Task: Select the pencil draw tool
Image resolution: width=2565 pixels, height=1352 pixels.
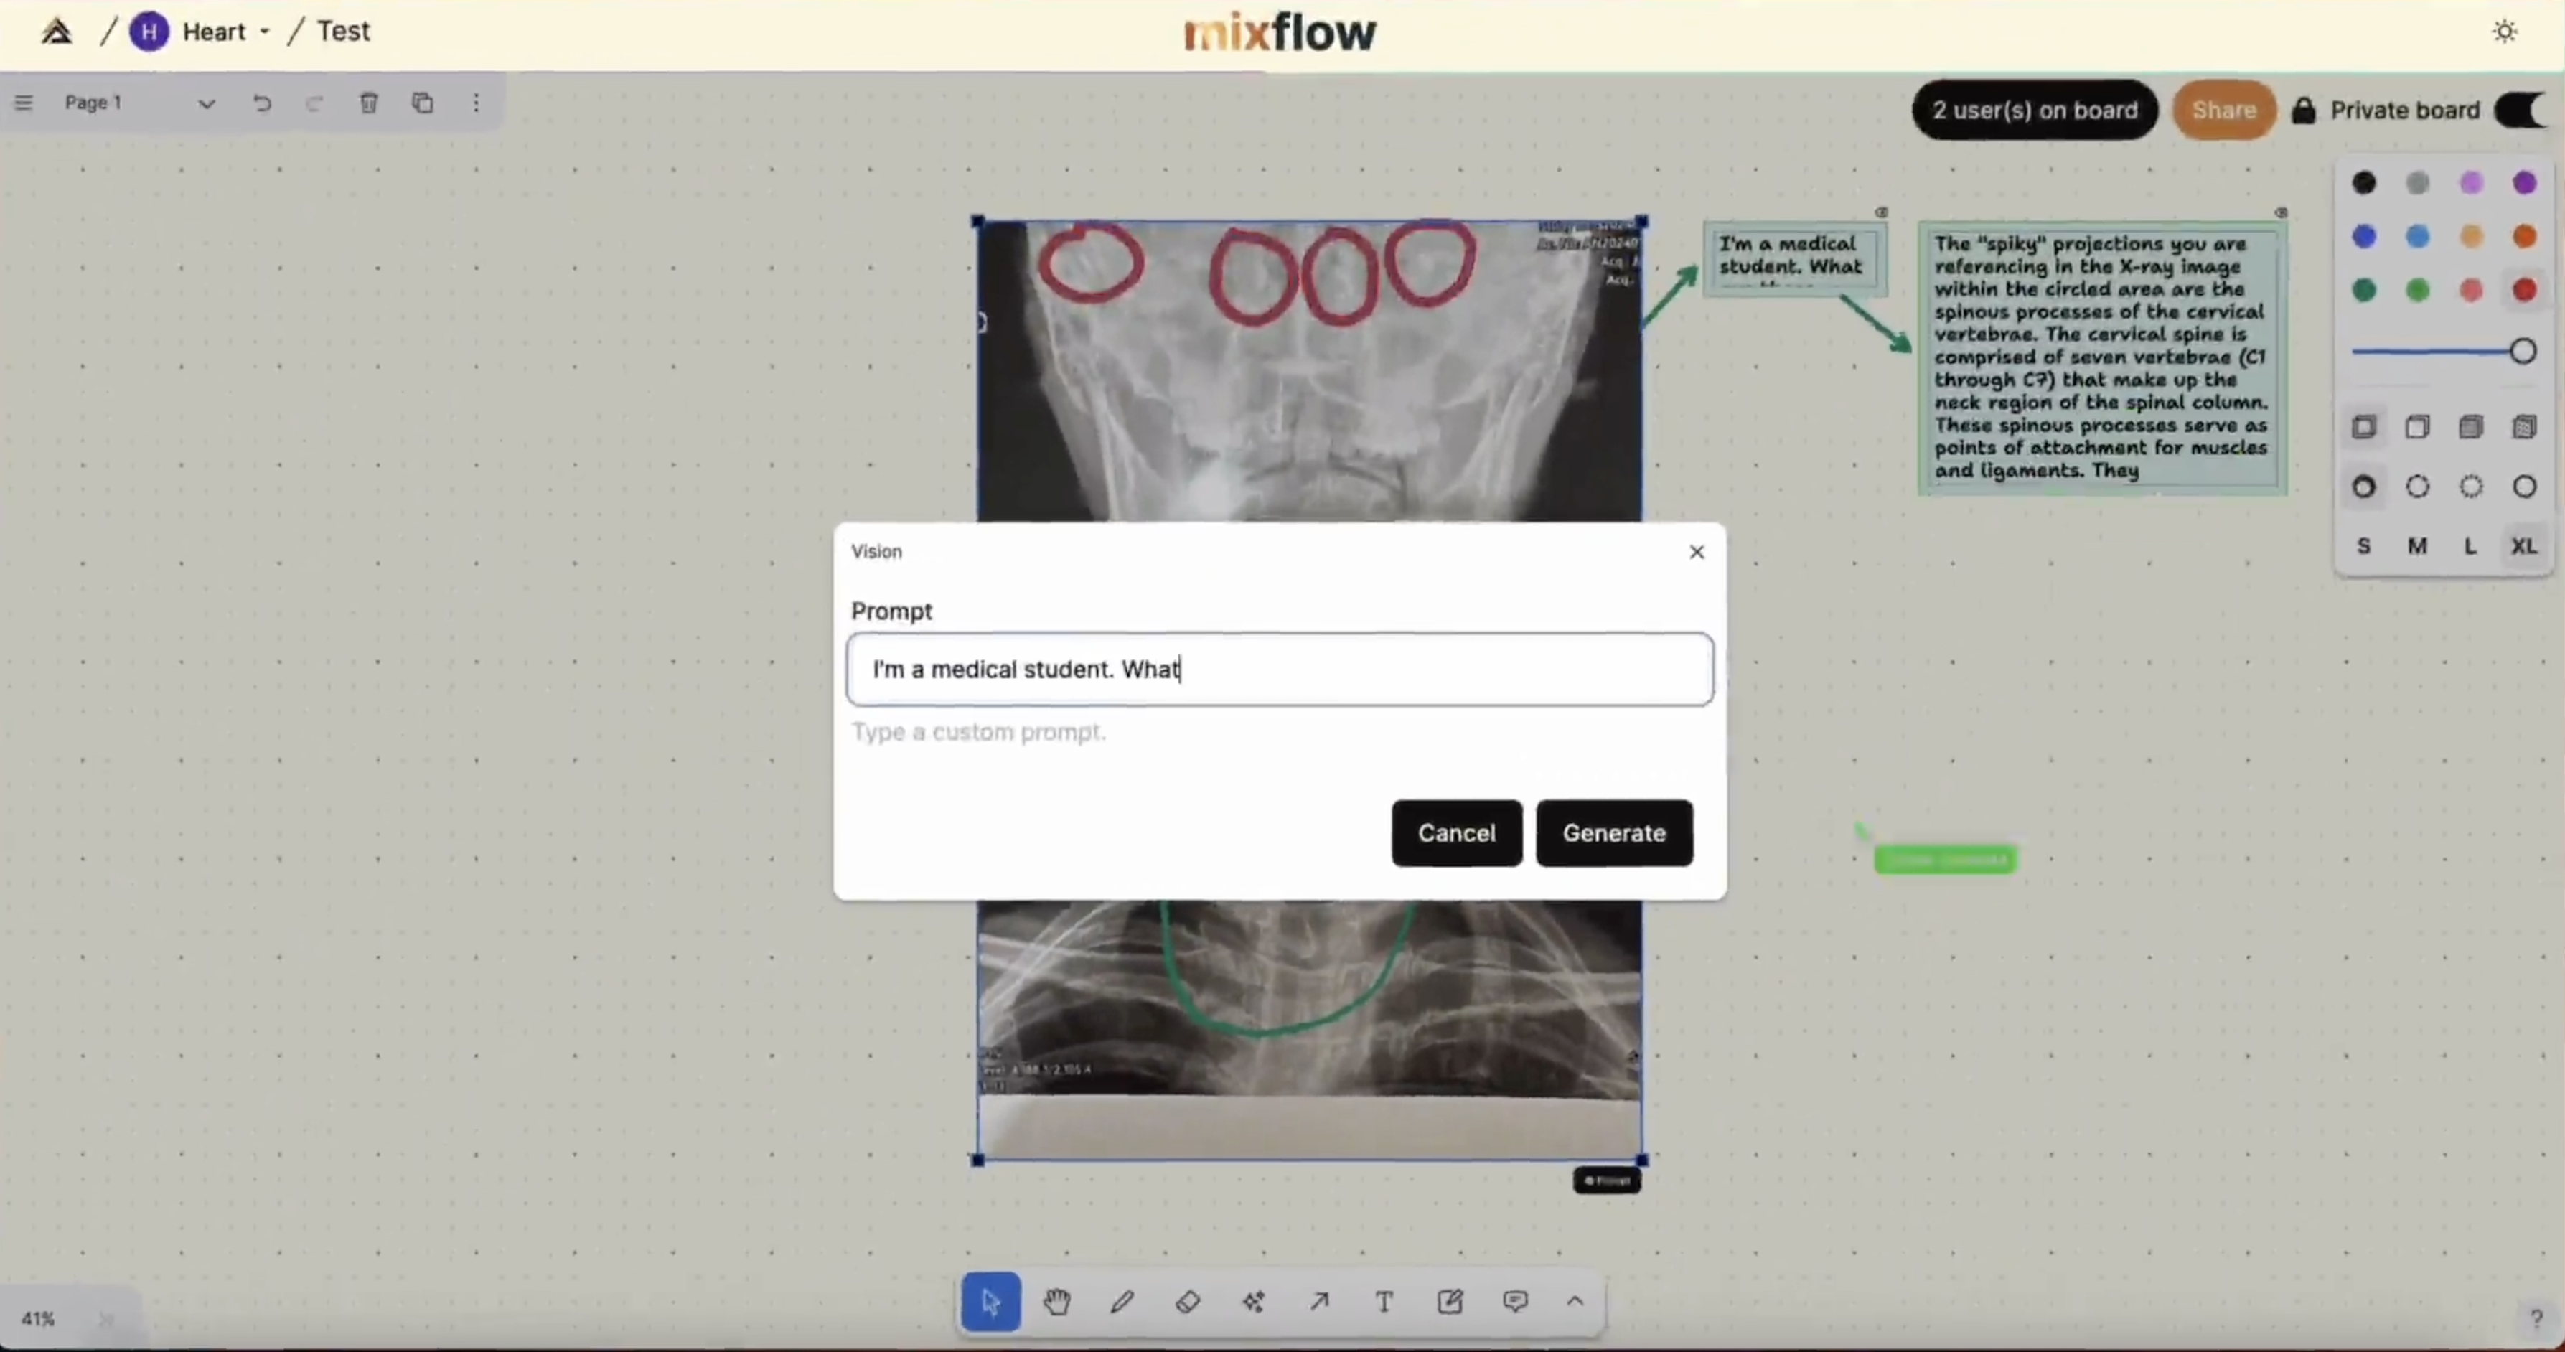Action: tap(1122, 1301)
